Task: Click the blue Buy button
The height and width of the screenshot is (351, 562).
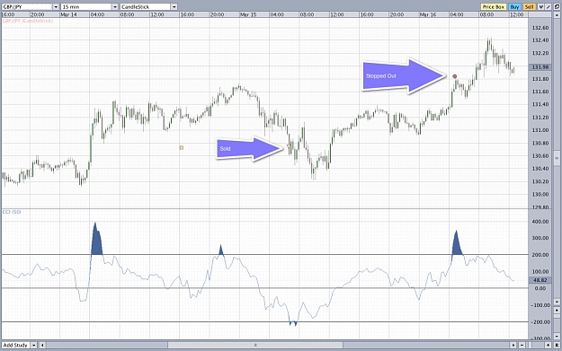Action: (x=515, y=7)
